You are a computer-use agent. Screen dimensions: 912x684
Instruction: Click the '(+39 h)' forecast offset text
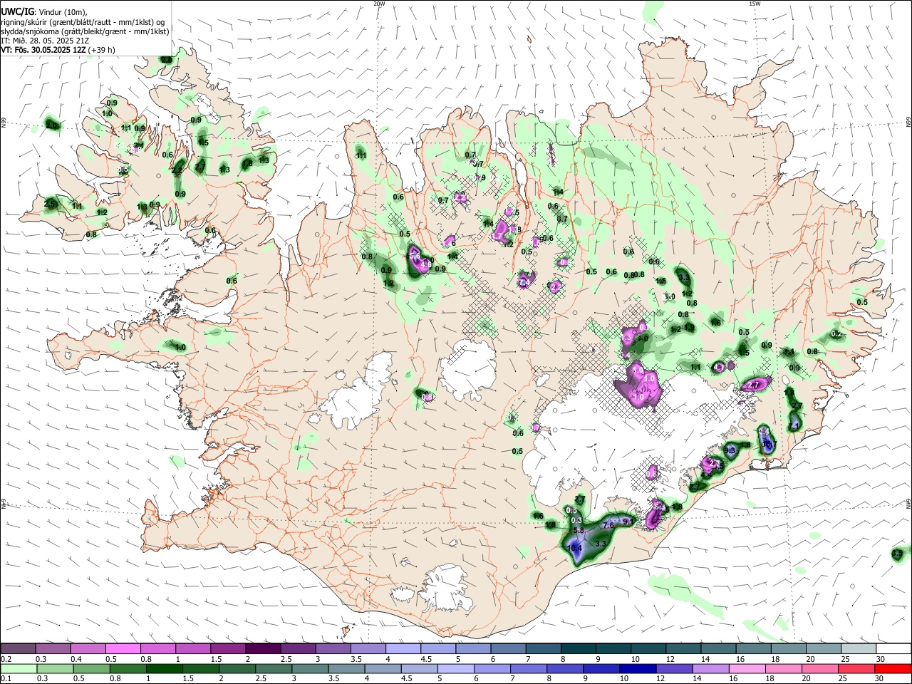pos(102,50)
